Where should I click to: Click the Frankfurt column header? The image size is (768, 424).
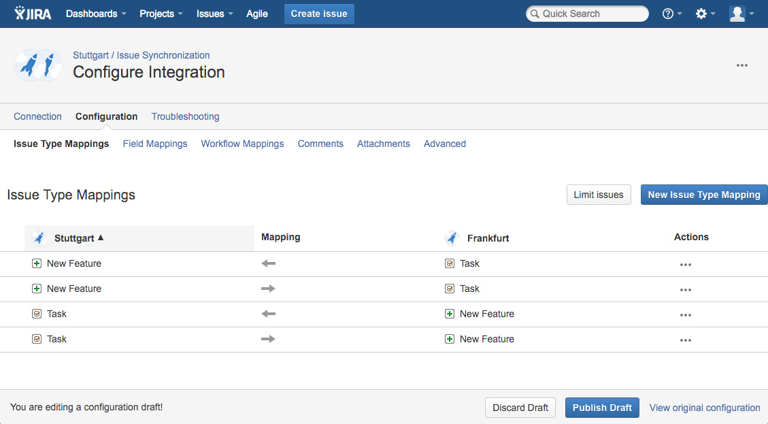click(488, 238)
